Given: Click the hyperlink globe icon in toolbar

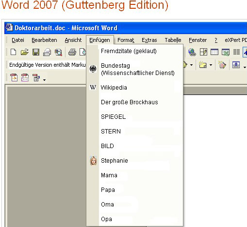Looking at the screenshot, I should point(192,52).
